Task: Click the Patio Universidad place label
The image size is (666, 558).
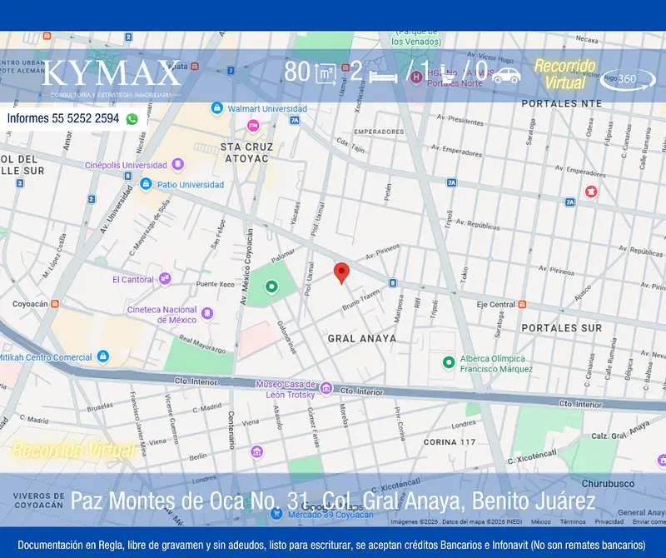Action: [191, 185]
